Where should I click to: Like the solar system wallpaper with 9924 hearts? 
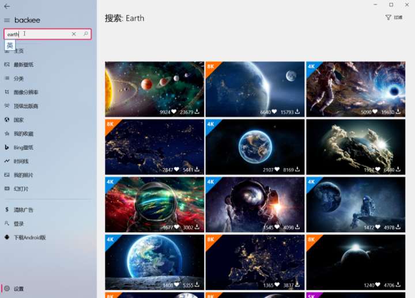pos(173,112)
